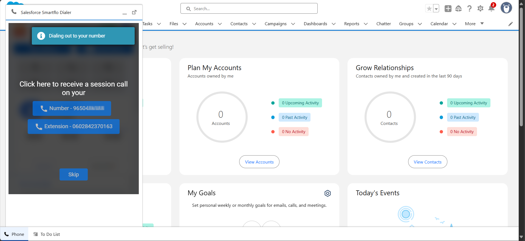Click the Search input field

pos(249,8)
